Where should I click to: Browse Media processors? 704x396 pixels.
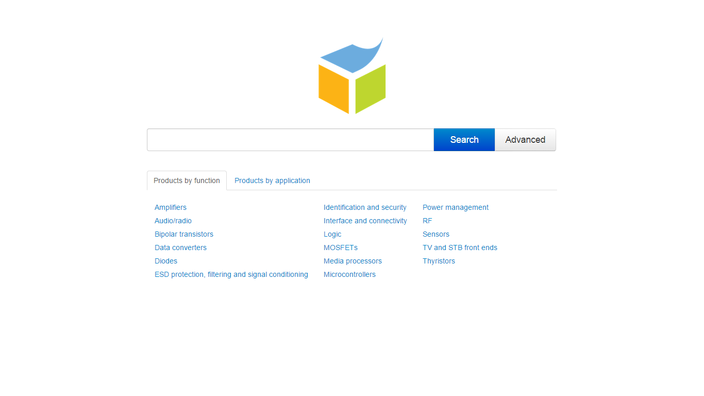(353, 261)
